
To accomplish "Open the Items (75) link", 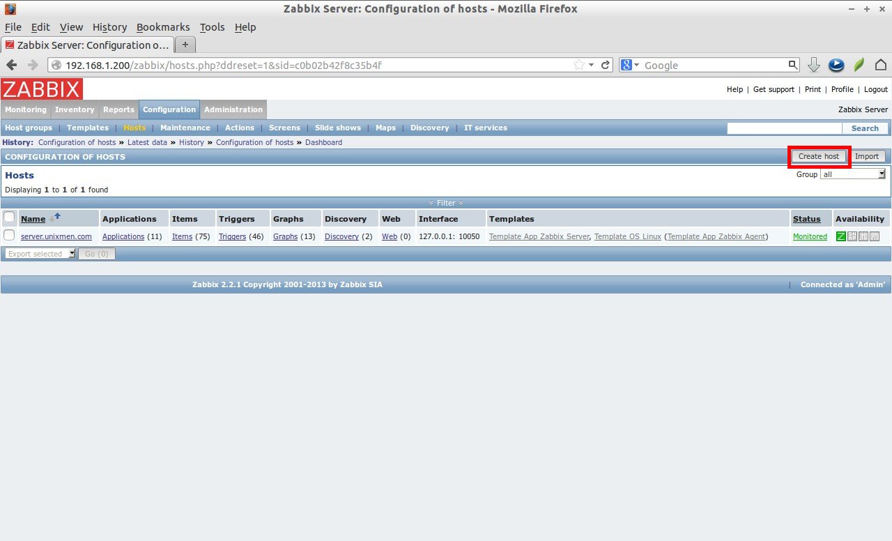I will 182,236.
